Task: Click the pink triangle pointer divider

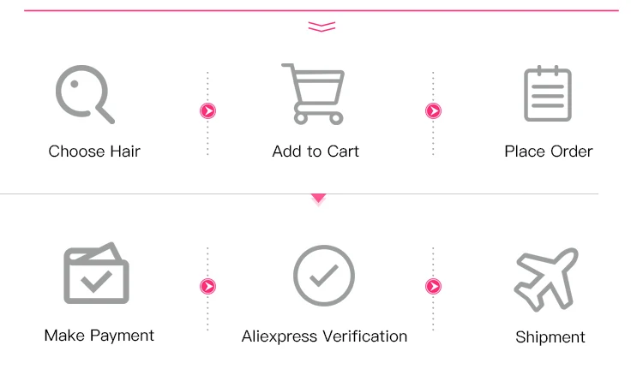Action: tap(319, 199)
